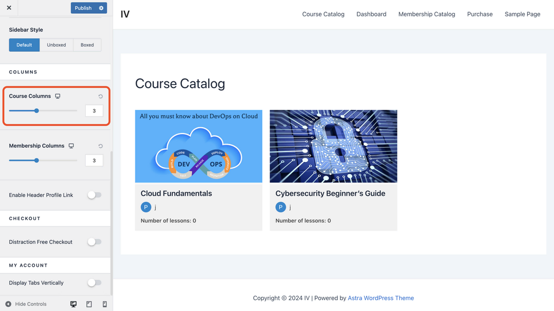Click the Membership Columns device icon
The width and height of the screenshot is (554, 311).
[x=71, y=146]
